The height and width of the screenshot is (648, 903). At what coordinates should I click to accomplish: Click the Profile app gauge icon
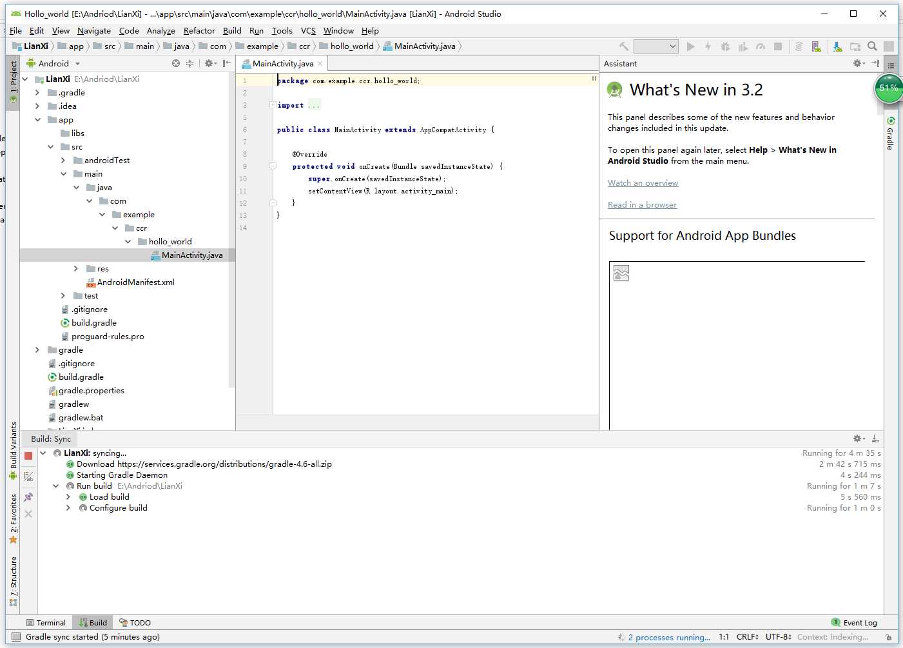pyautogui.click(x=761, y=46)
